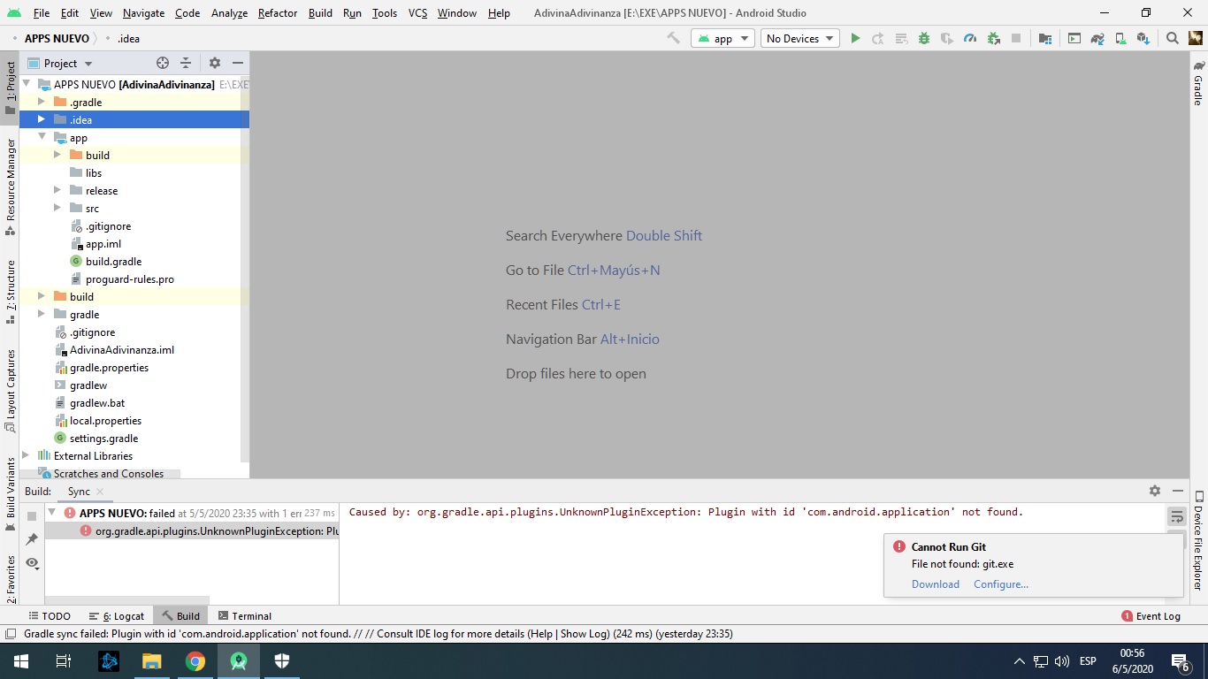Expand External Libraries node arrow
This screenshot has height=679, width=1208.
pyautogui.click(x=25, y=455)
